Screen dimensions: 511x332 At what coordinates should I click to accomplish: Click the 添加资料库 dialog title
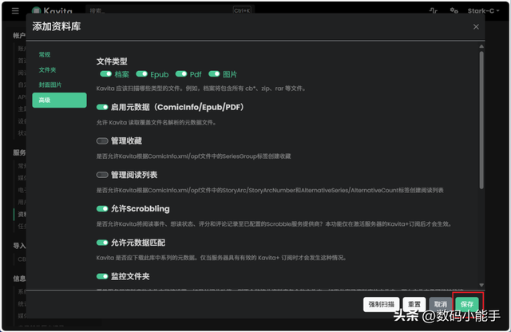click(57, 26)
